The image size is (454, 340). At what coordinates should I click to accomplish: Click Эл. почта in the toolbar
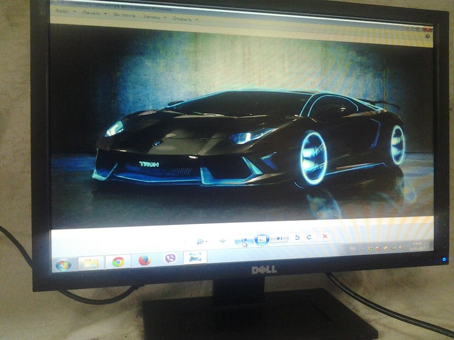pos(124,15)
